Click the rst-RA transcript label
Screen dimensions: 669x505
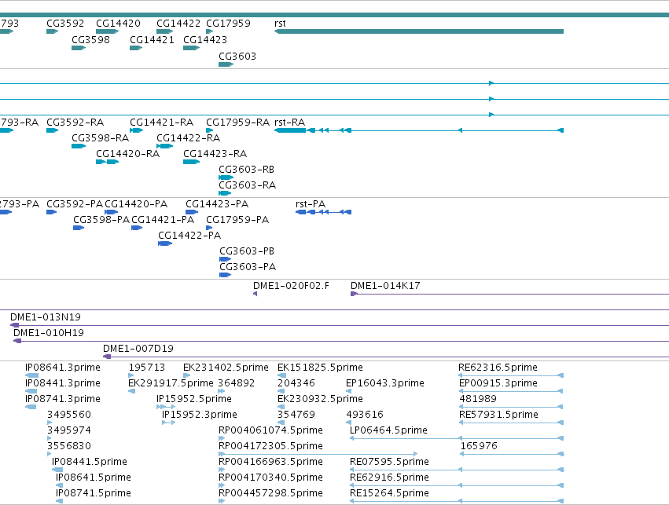[290, 123]
